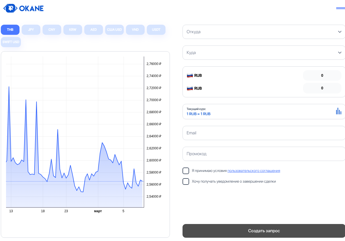Click the chart bars icon beside current rate
345x241 pixels.
[x=338, y=111]
